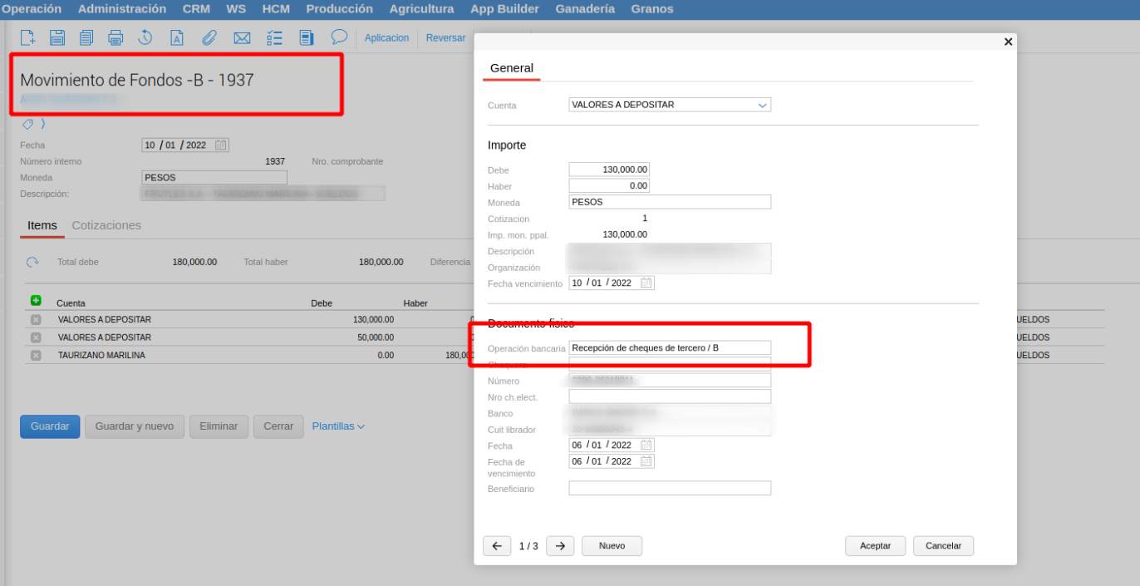Screen dimensions: 1140x586
Task: Click the Debe amount field in dialog
Action: (609, 170)
